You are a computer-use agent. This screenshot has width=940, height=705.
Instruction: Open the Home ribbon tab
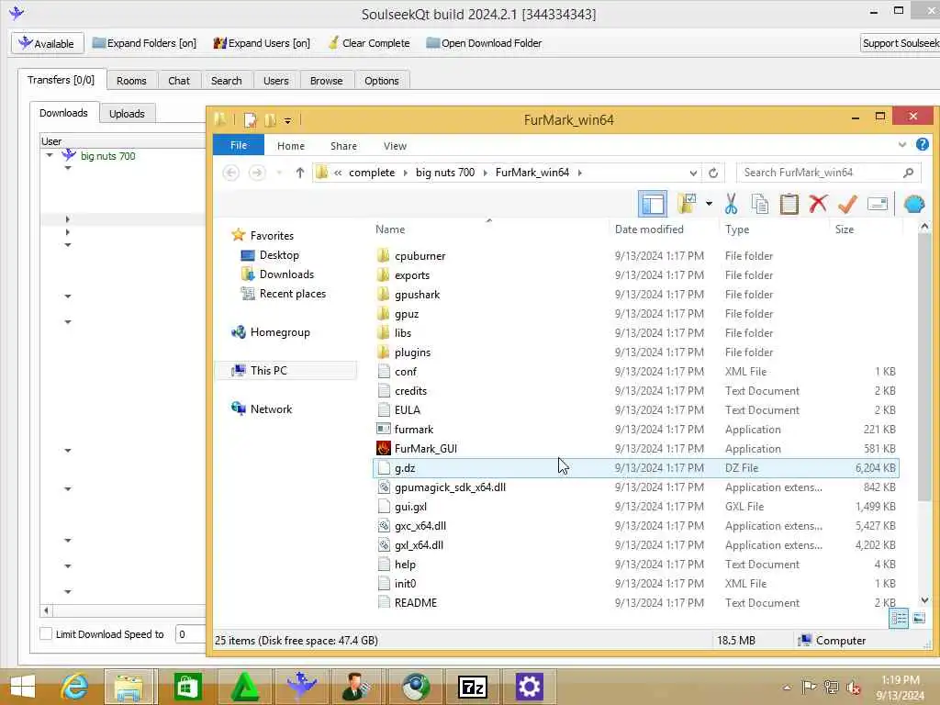tap(291, 146)
